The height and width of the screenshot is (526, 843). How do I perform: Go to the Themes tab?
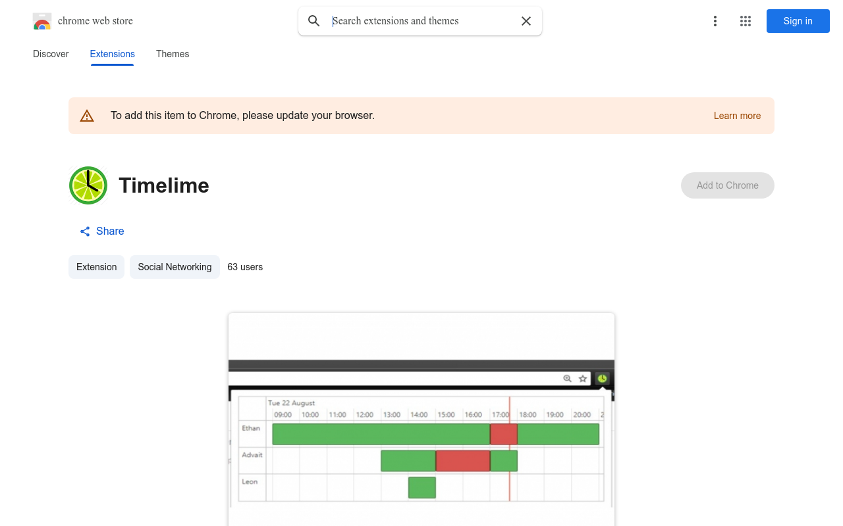click(173, 54)
